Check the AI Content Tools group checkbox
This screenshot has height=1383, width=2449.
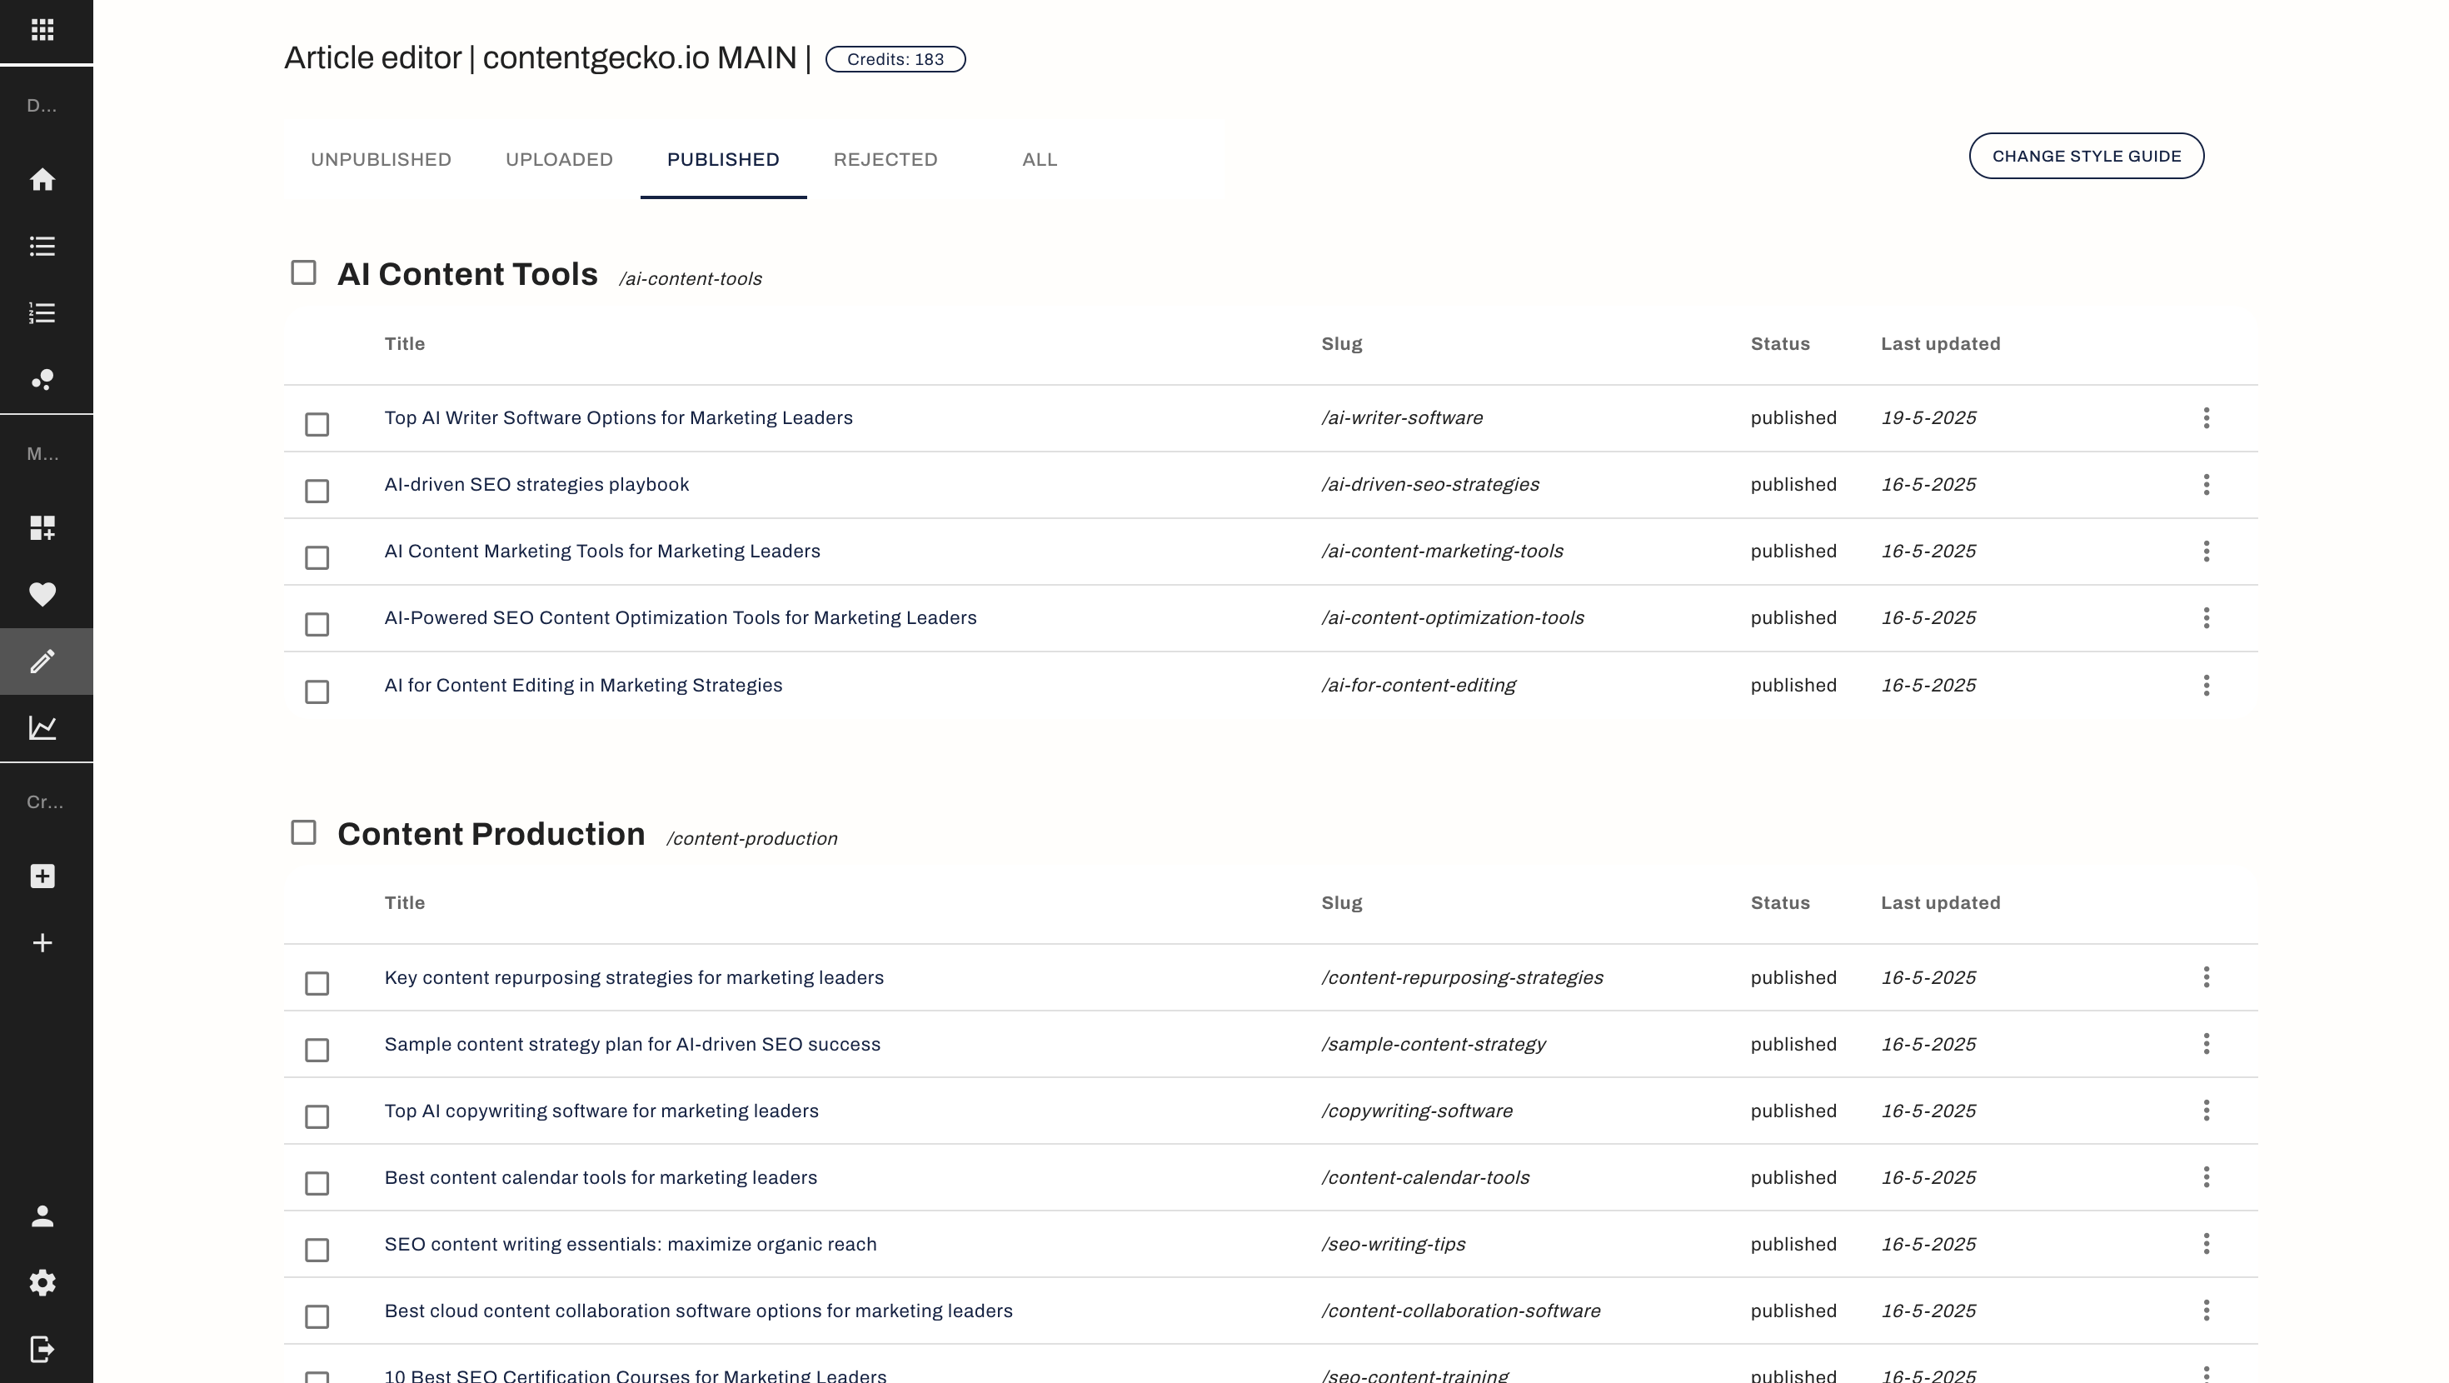point(303,273)
